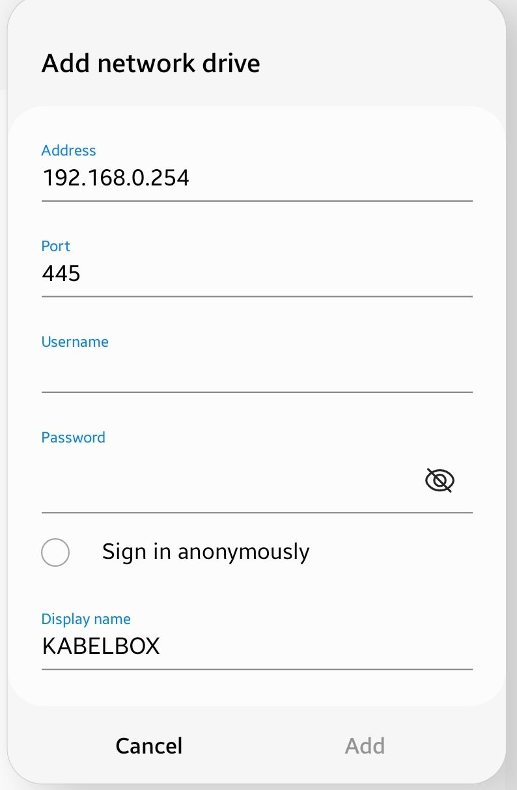
Task: Place cursor after the X in KABELBOX
Action: pos(161,647)
